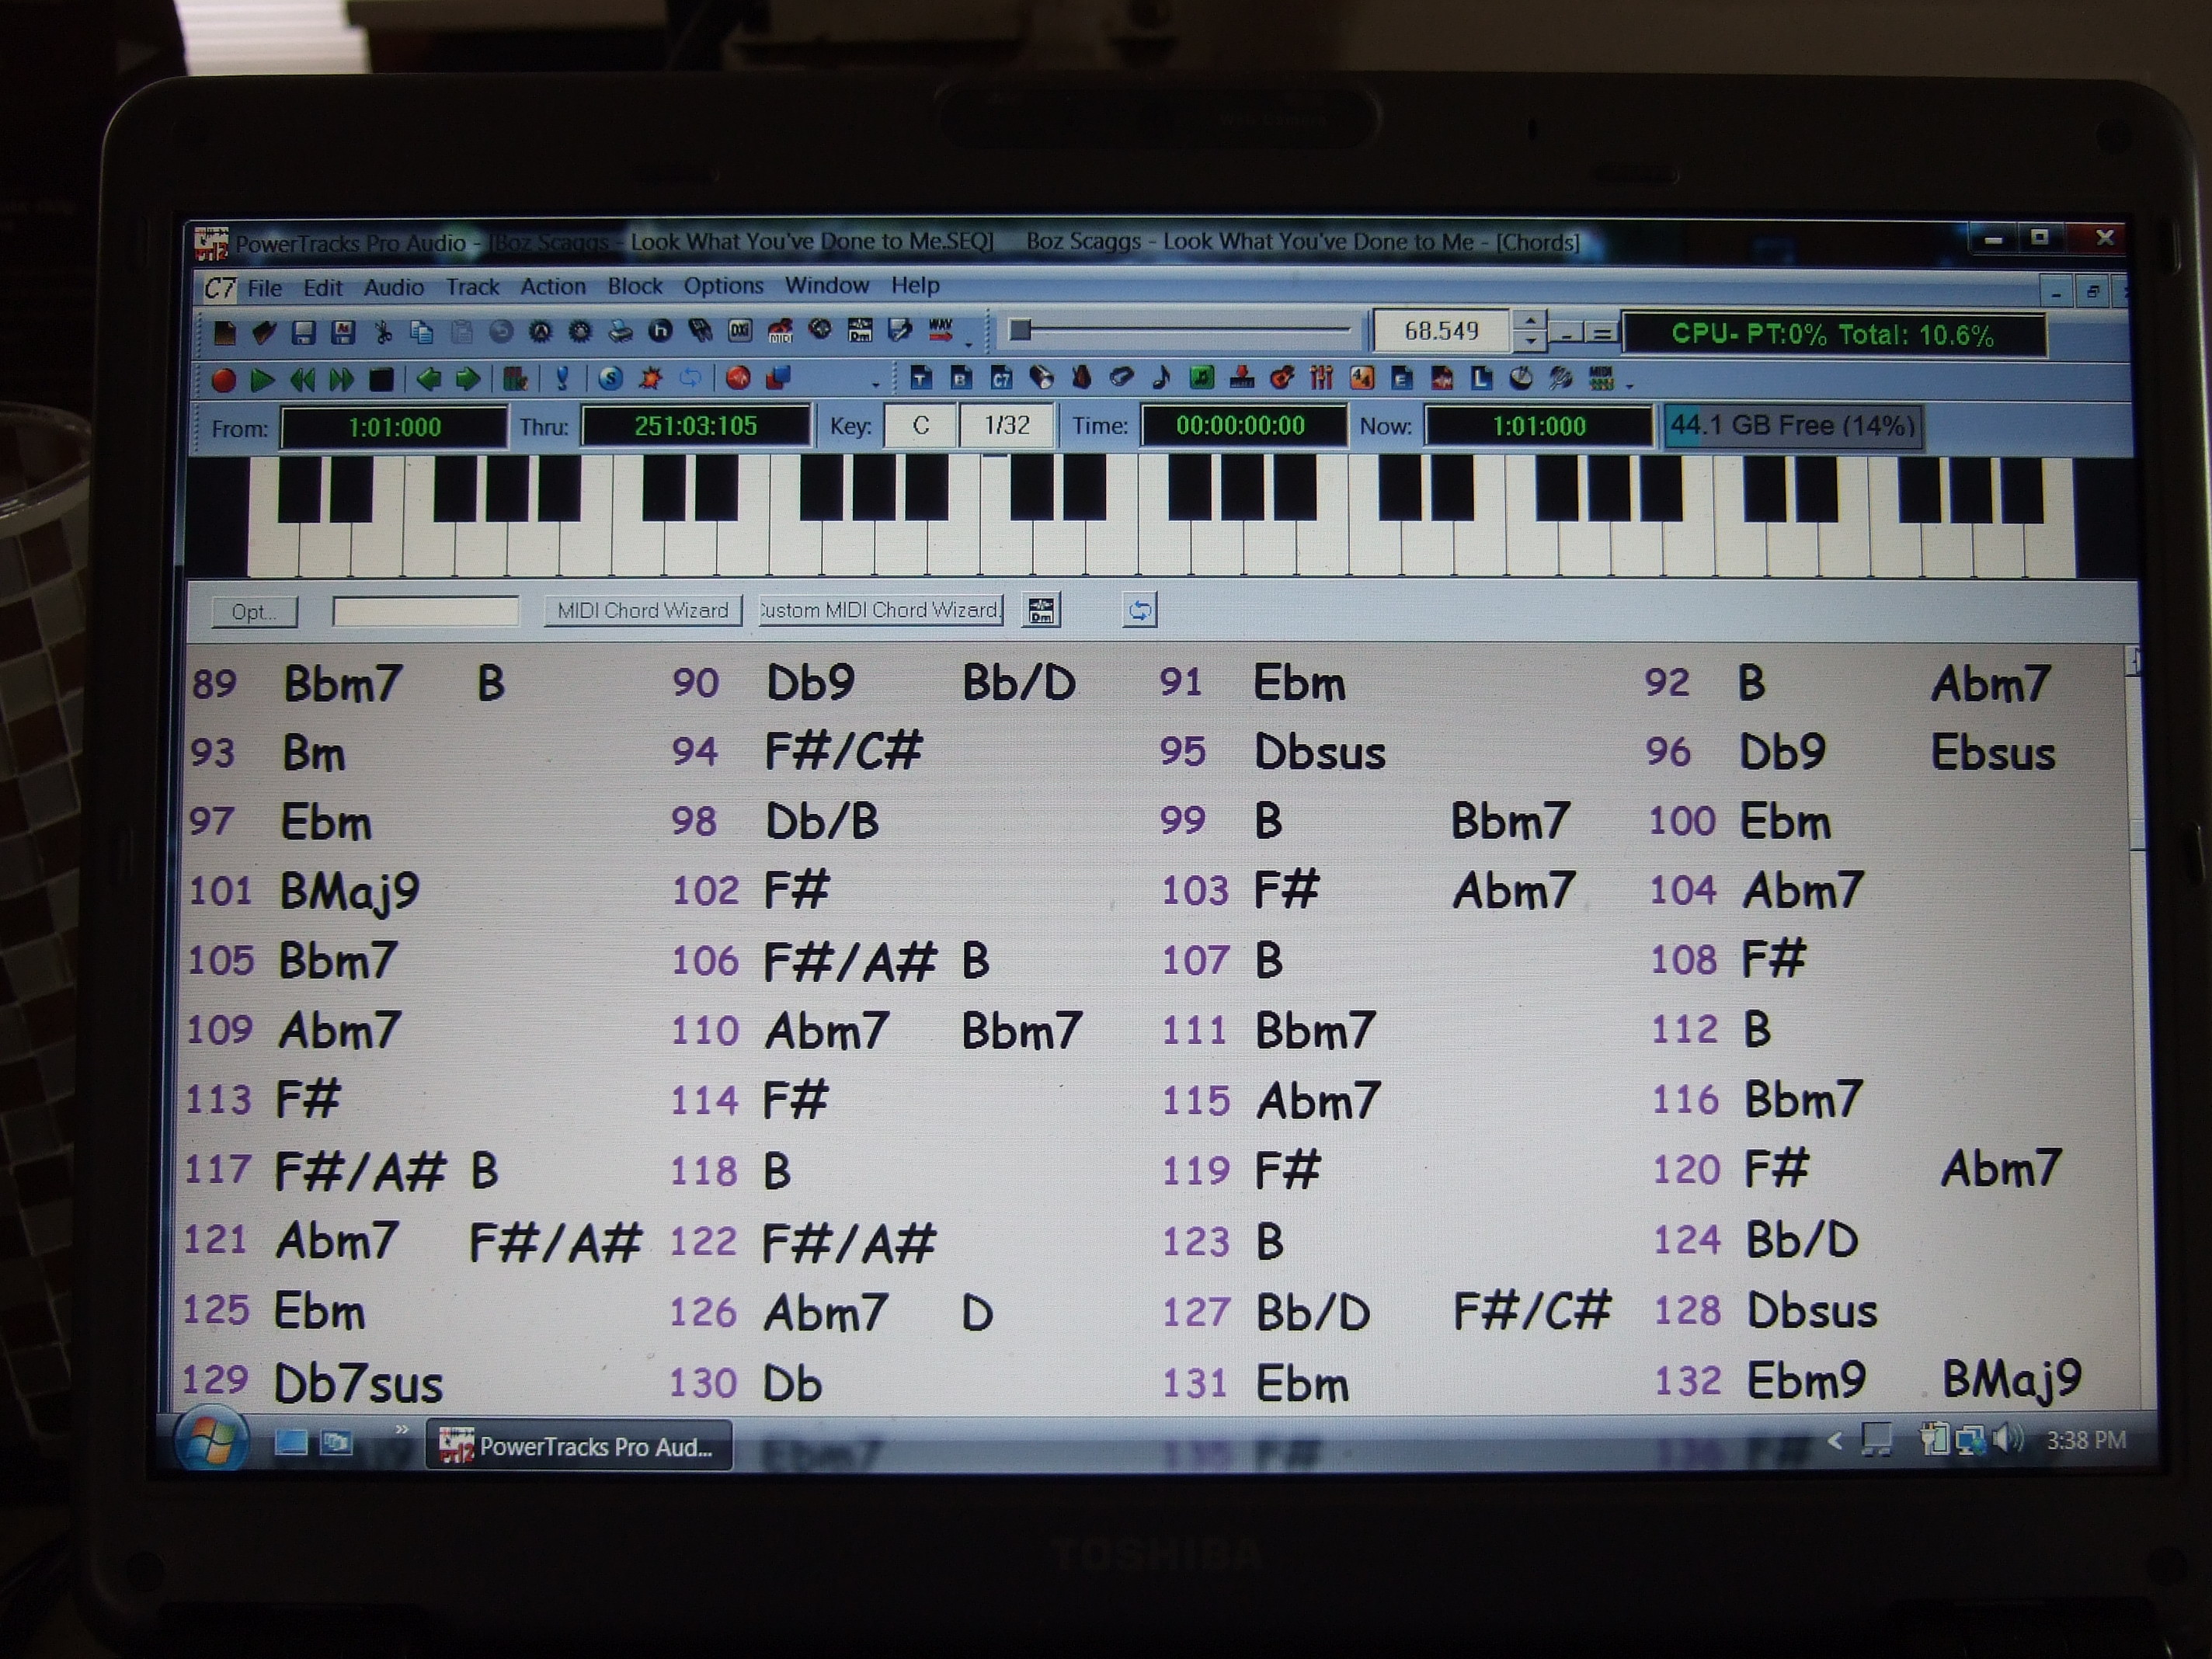
Task: Toggle the blue loop arrows icon
Action: [690, 379]
